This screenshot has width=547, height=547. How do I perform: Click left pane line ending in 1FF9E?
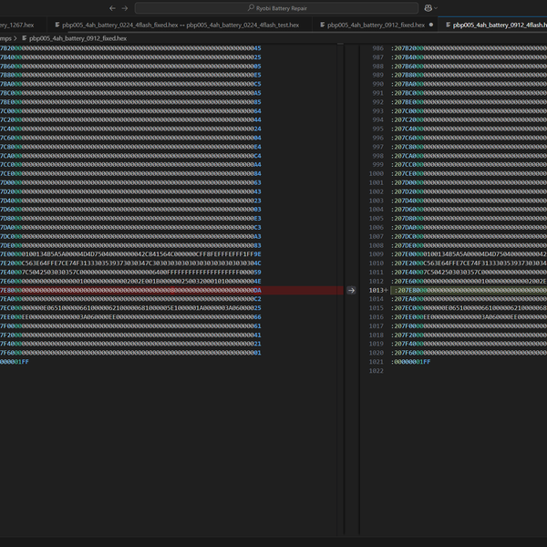coord(130,254)
